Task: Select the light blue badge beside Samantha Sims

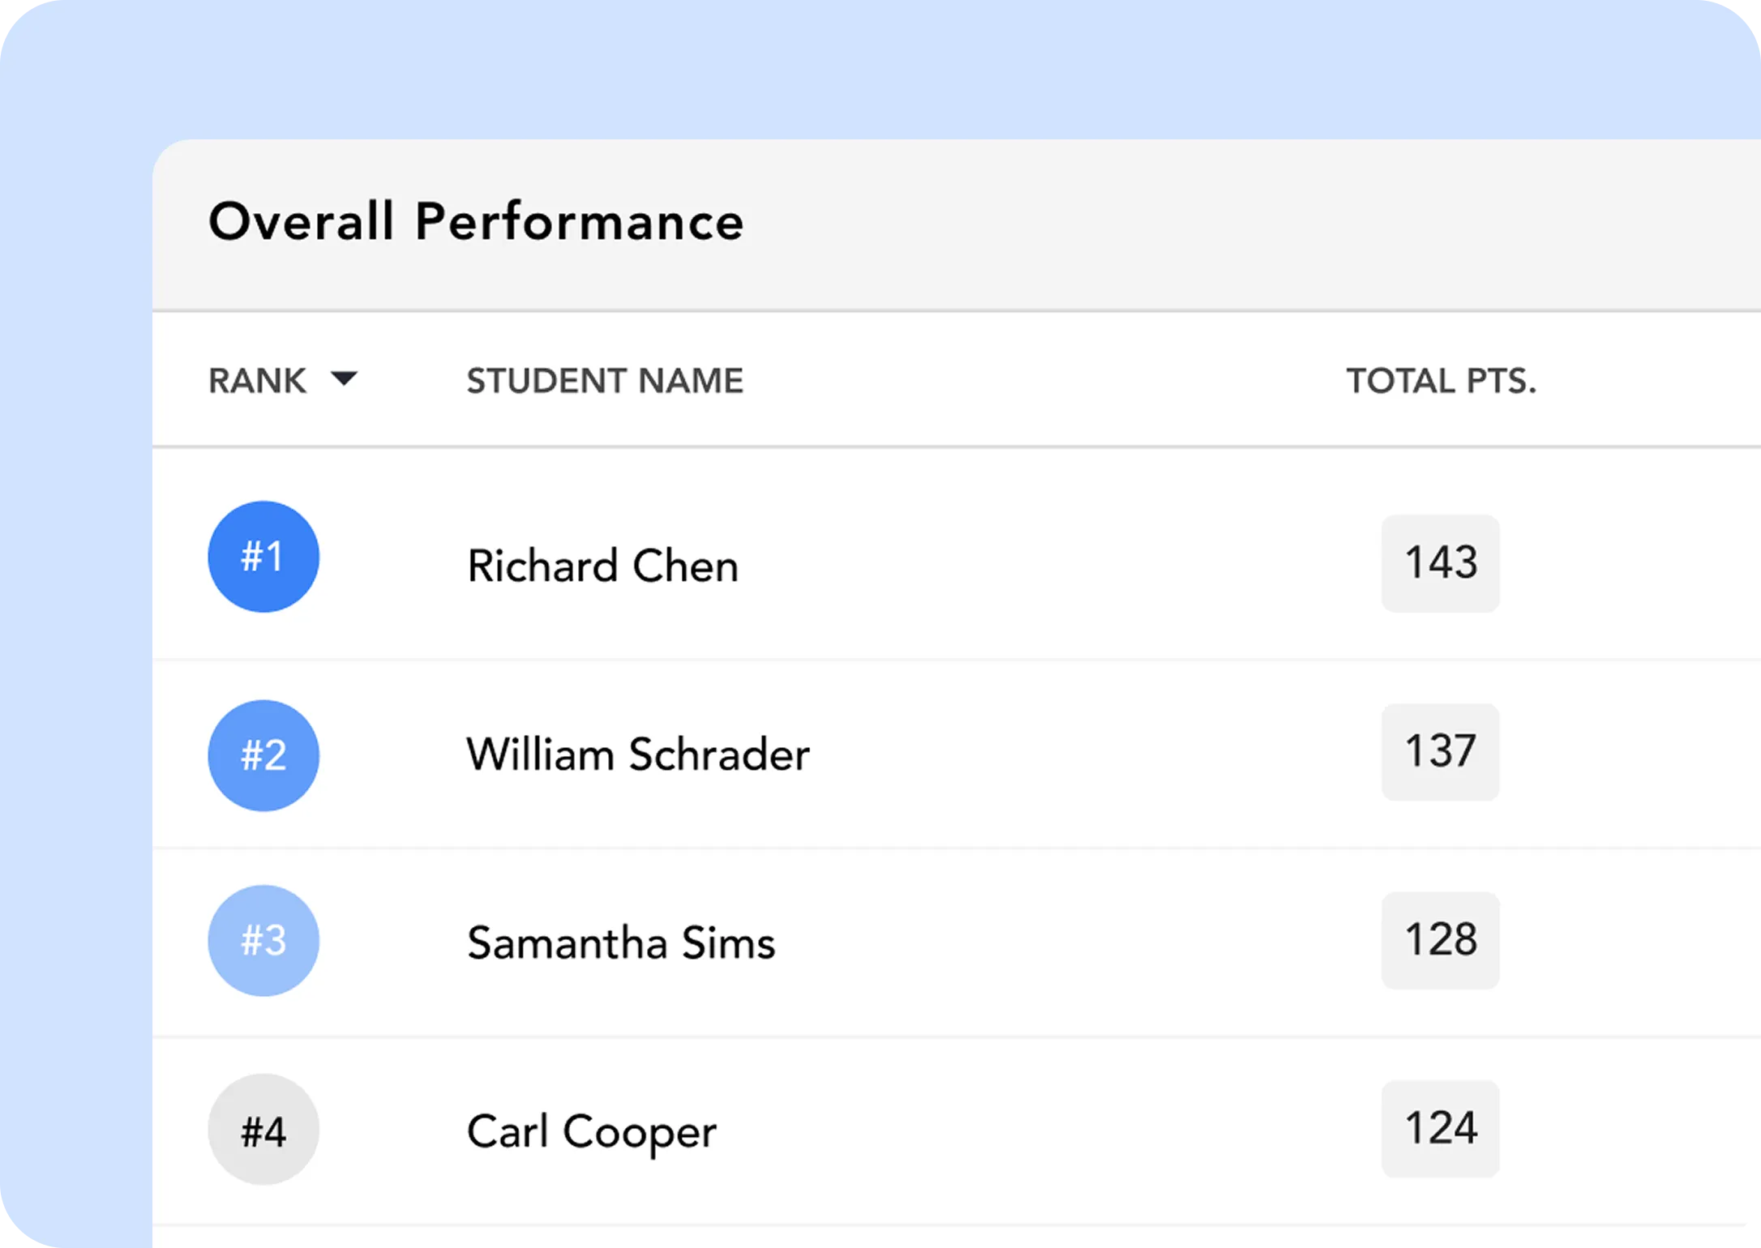Action: [263, 940]
